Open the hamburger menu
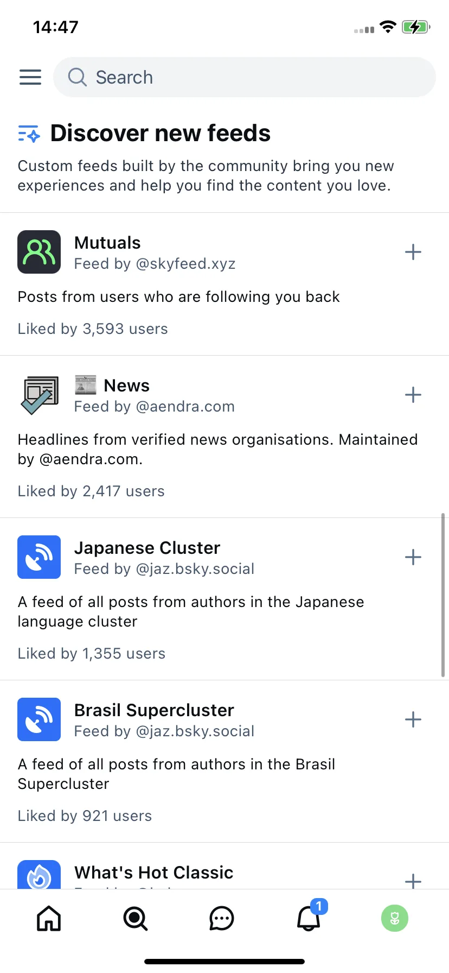The height and width of the screenshot is (973, 449). tap(30, 77)
